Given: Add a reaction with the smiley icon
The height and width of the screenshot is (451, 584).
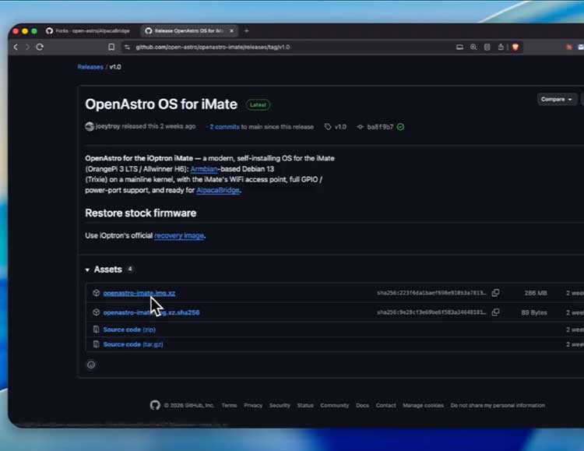Looking at the screenshot, I should pos(91,365).
